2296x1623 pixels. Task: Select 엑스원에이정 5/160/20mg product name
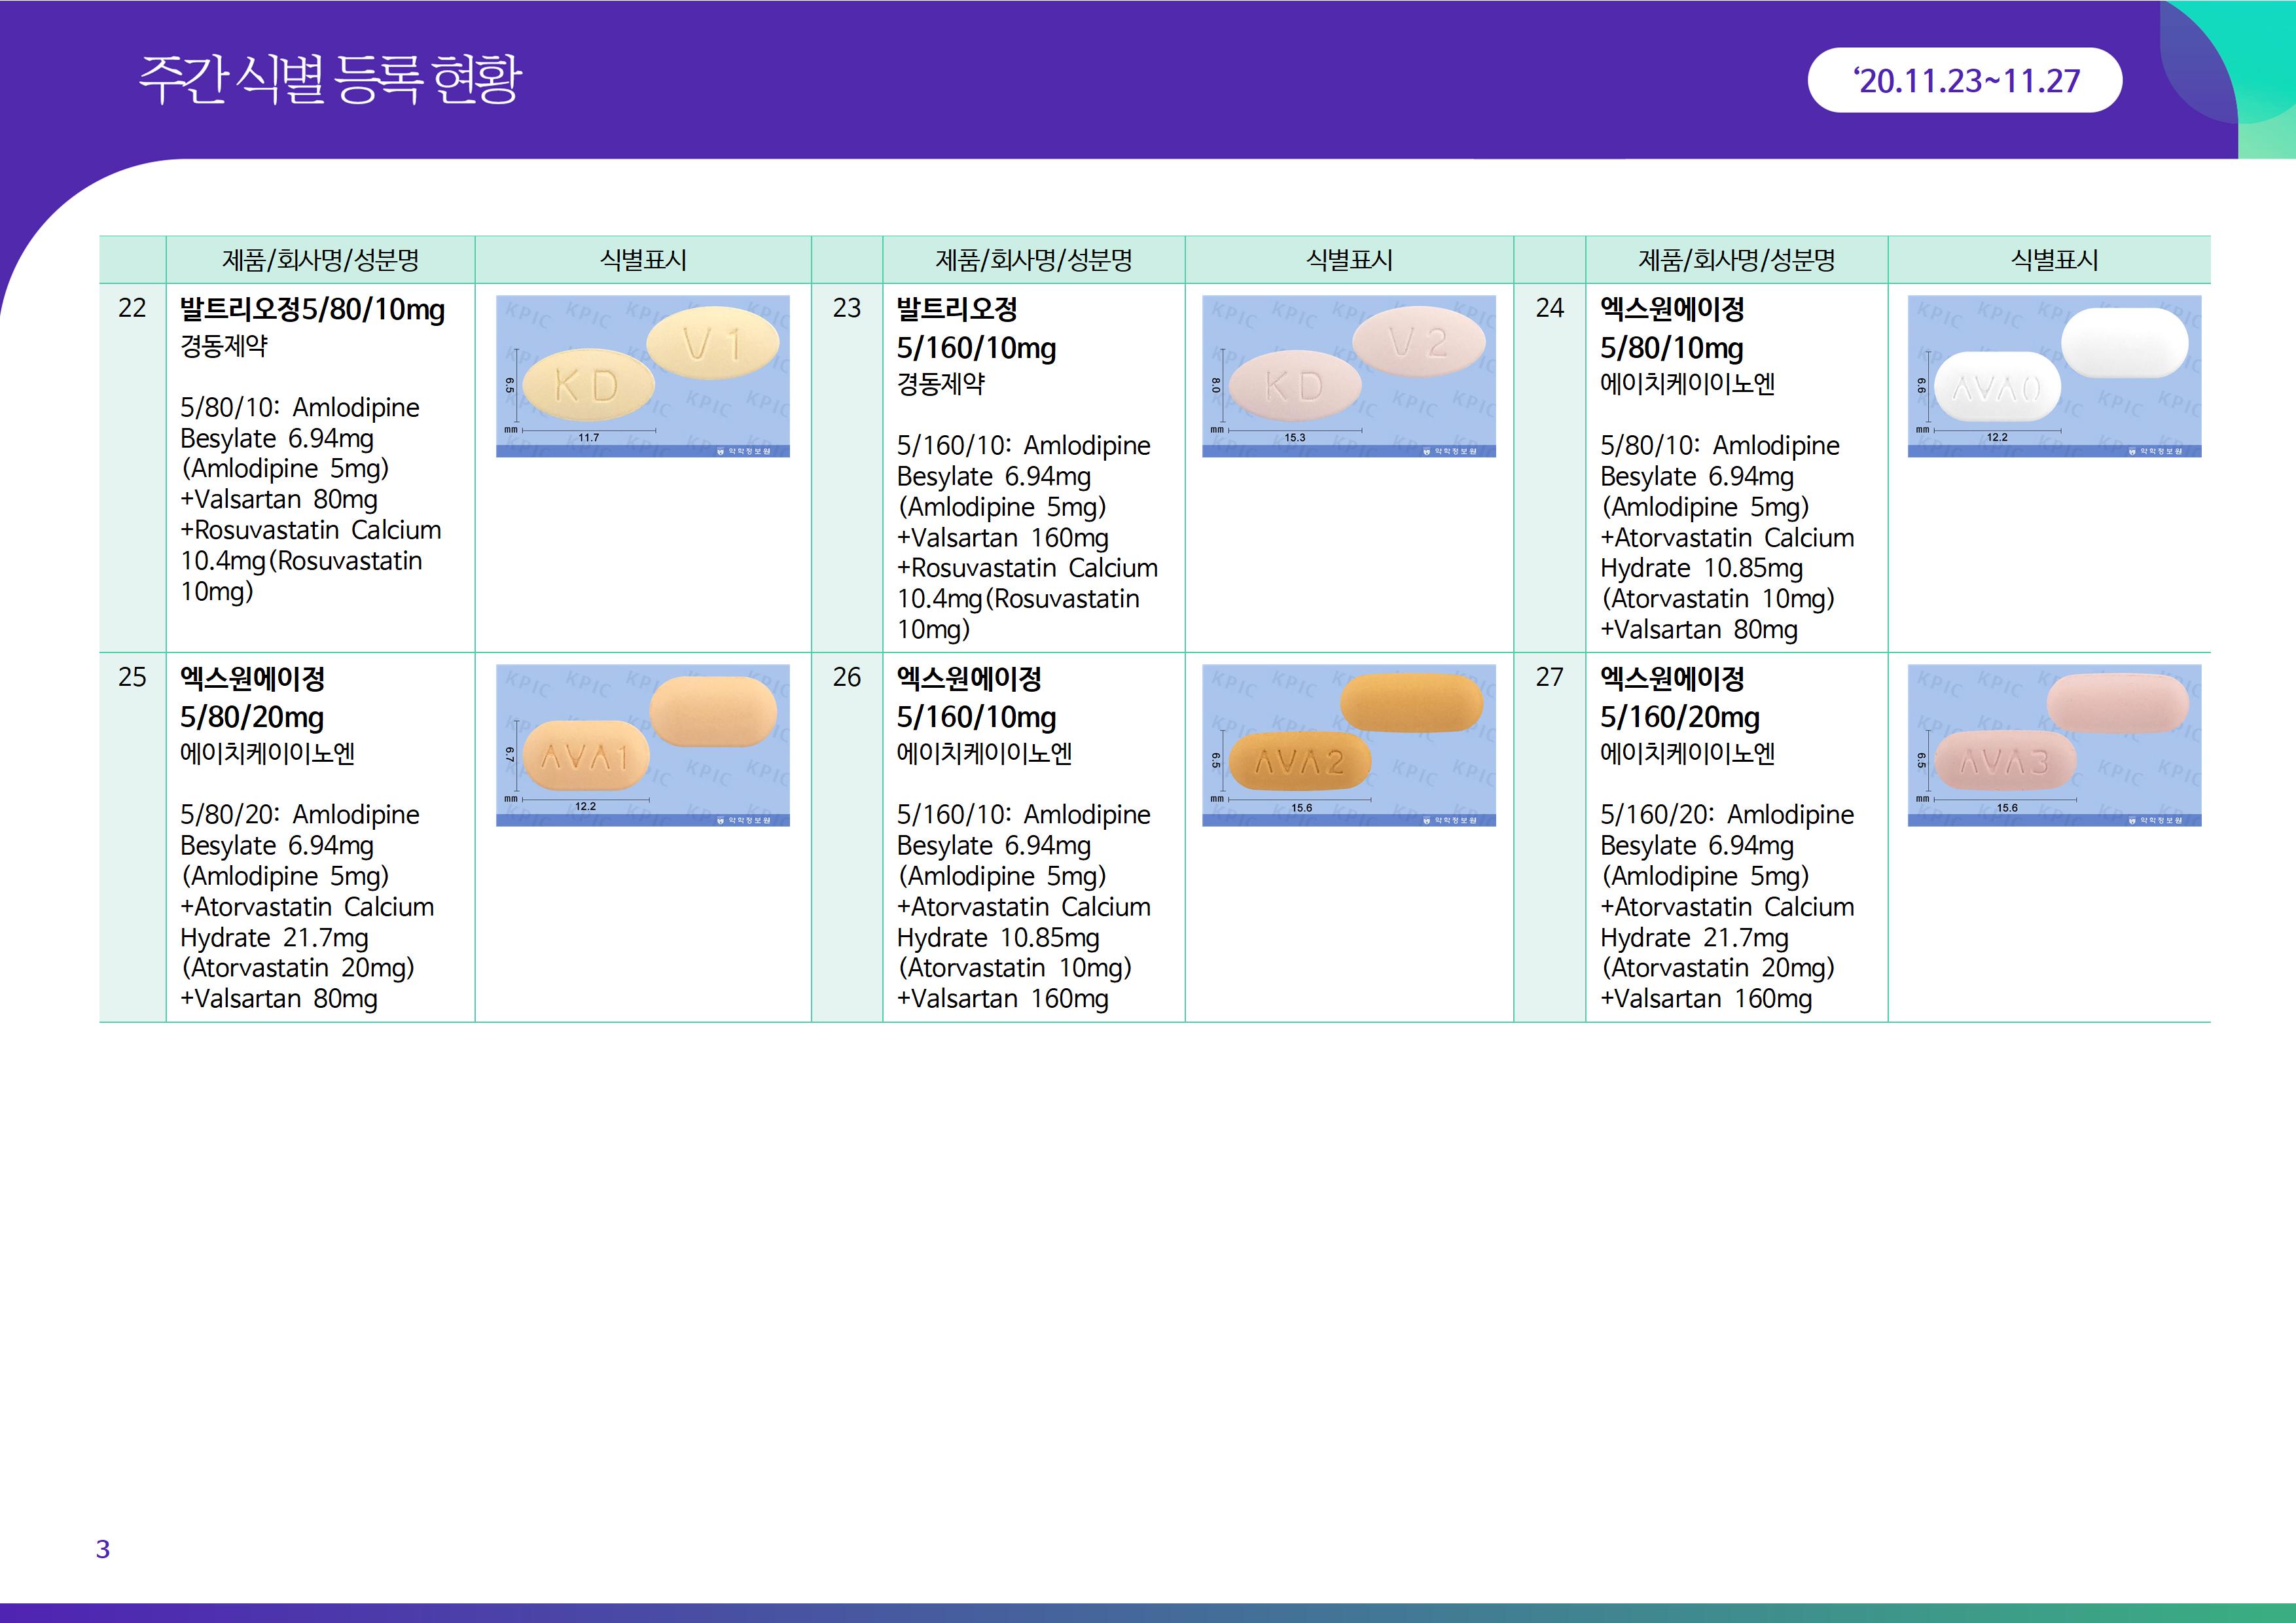(x=1679, y=698)
